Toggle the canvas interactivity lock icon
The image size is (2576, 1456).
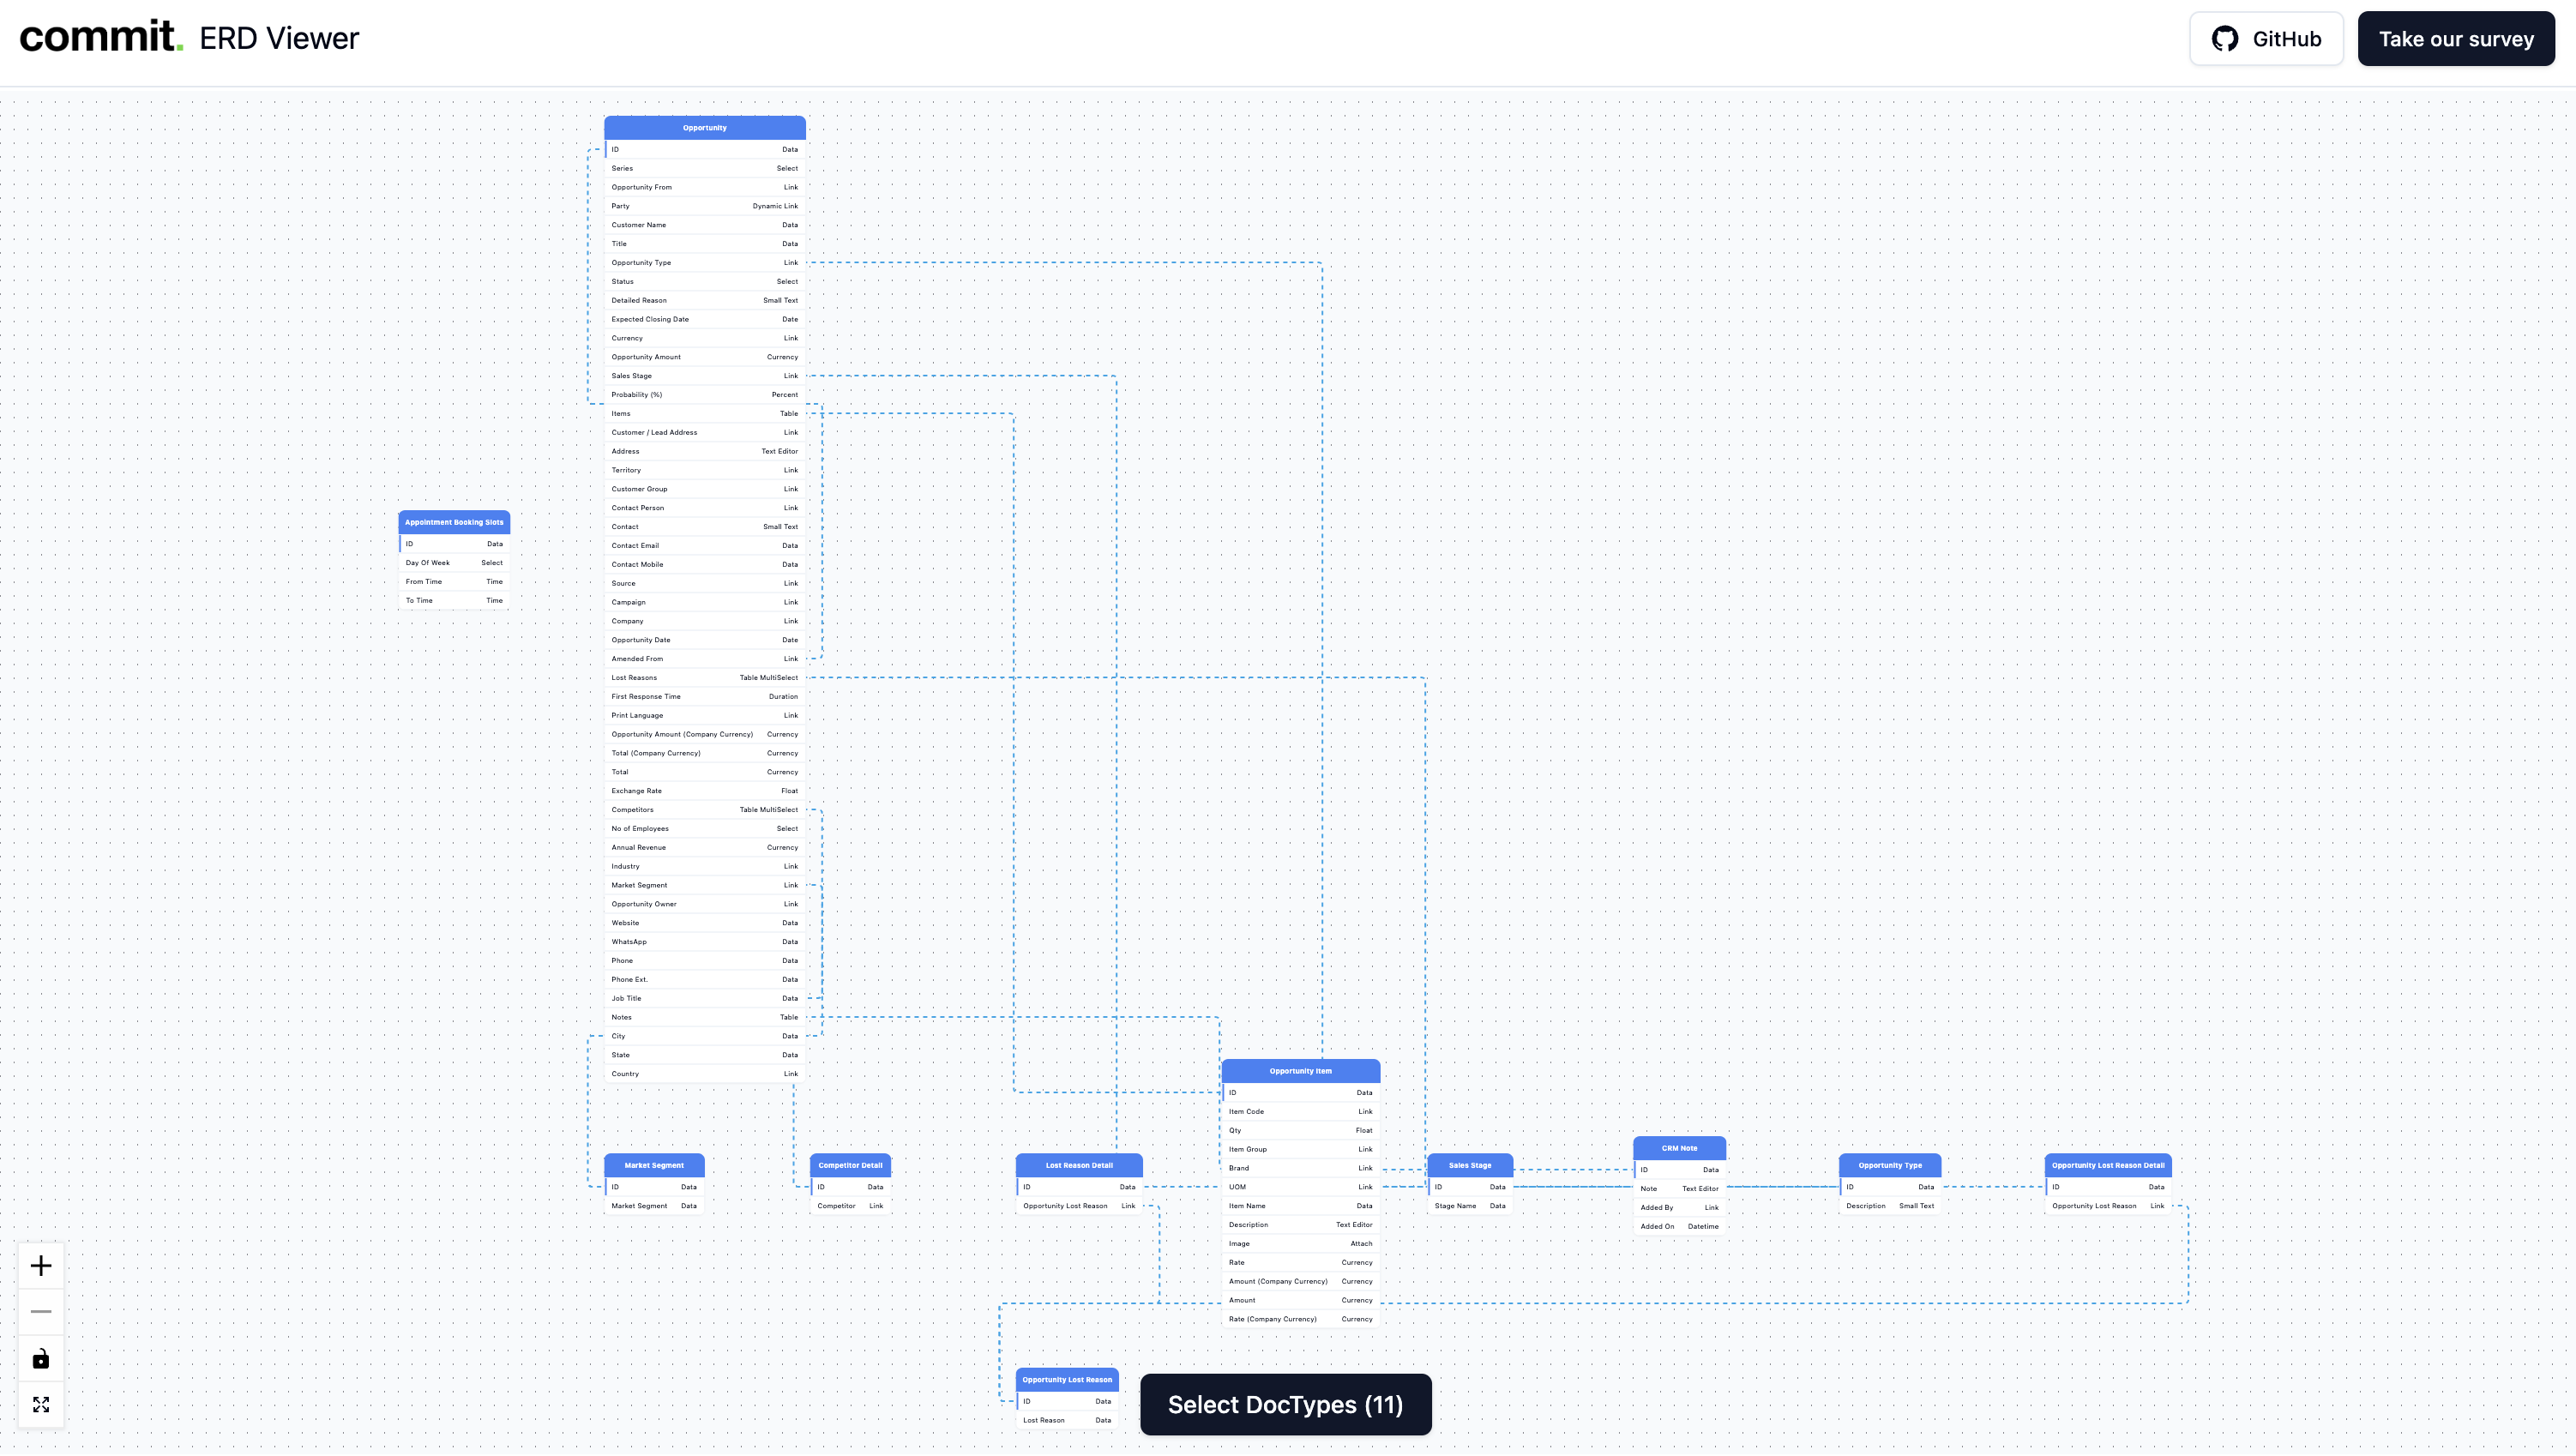click(x=41, y=1358)
